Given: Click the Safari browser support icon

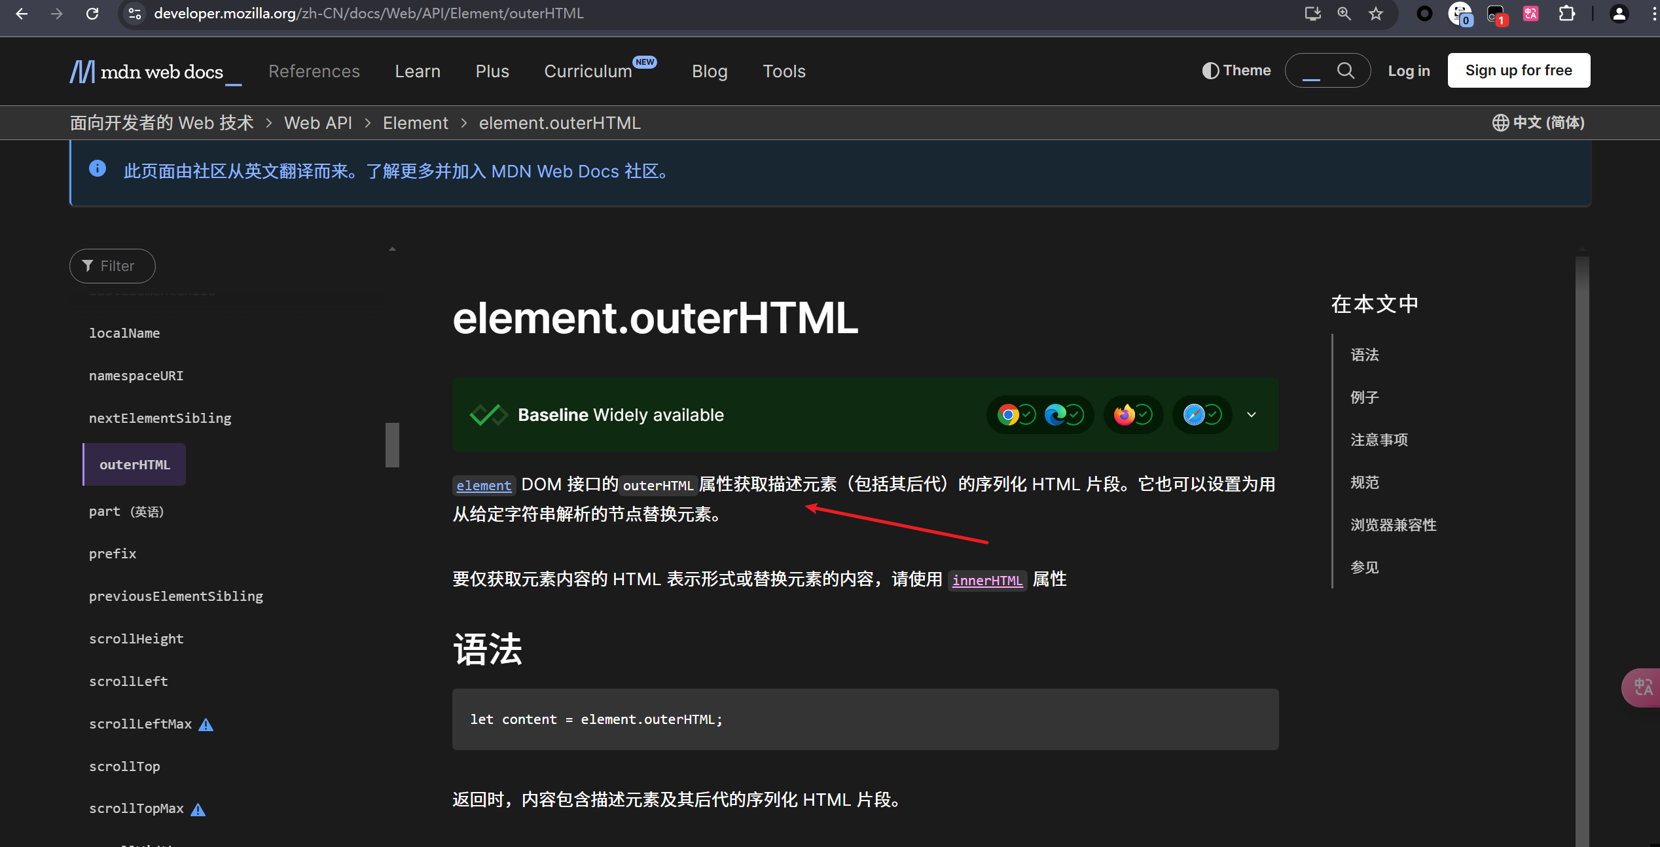Looking at the screenshot, I should (x=1194, y=415).
